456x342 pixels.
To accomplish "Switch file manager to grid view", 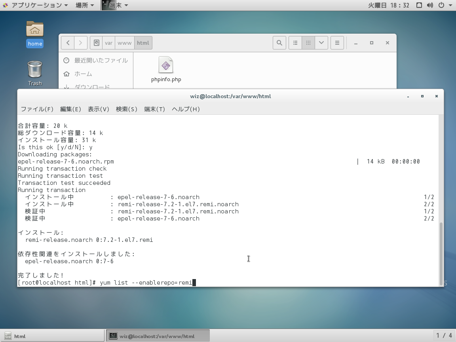I will point(308,43).
